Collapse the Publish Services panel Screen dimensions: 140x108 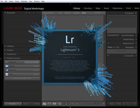point(5,58)
